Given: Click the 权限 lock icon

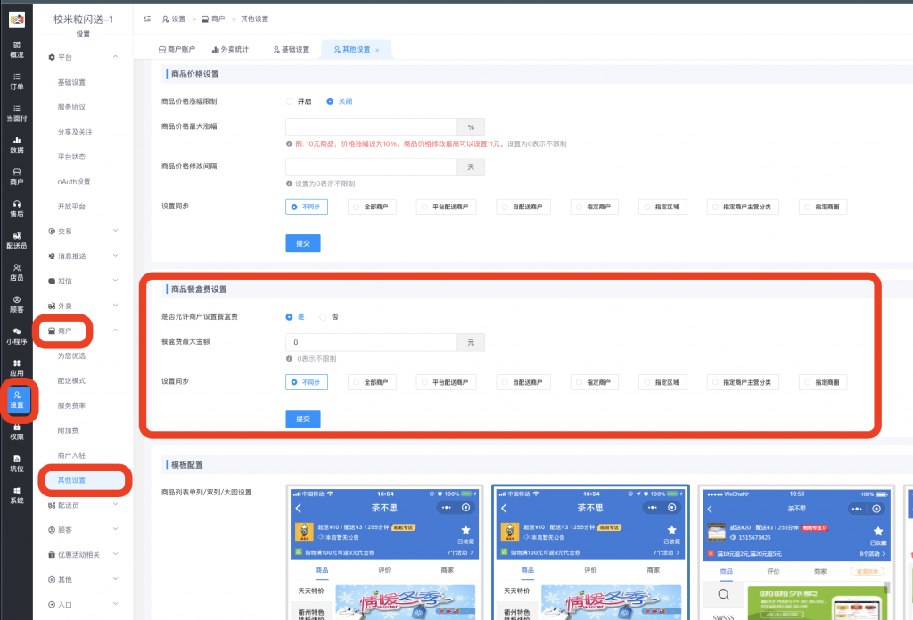Looking at the screenshot, I should tap(16, 431).
